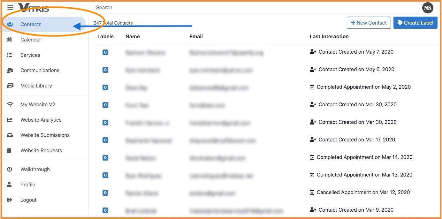Open the NS user avatar
Image resolution: width=442 pixels, height=219 pixels.
coord(428,8)
